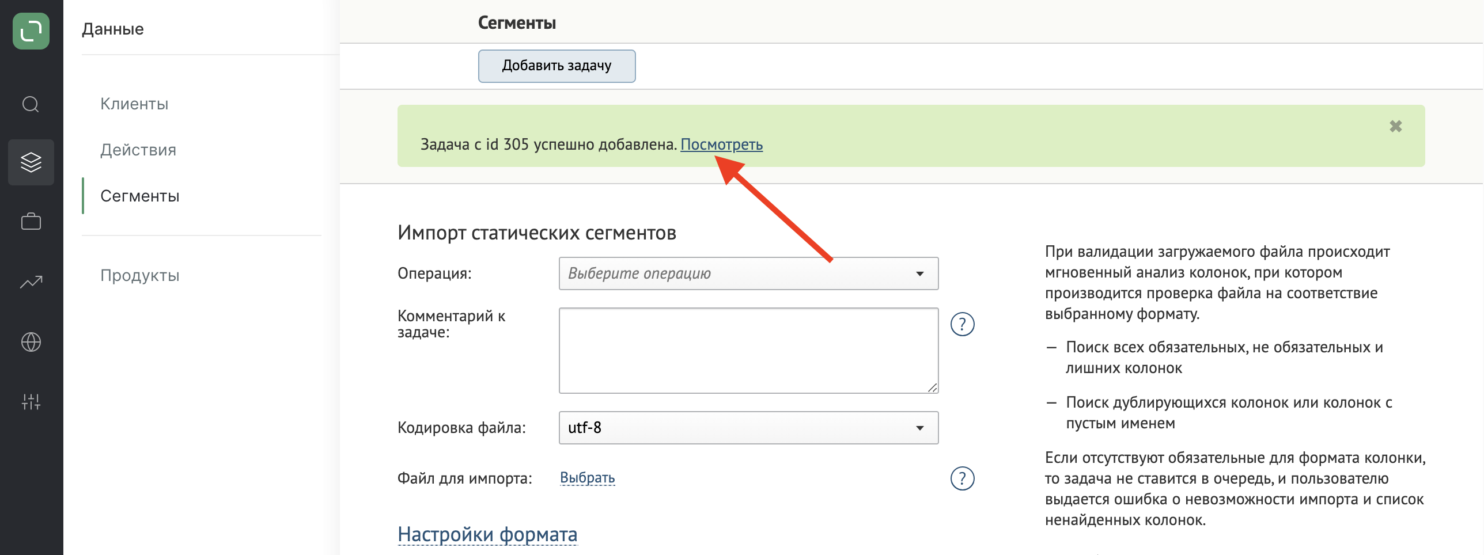
Task: Click the Импорт статических сегментов heading
Action: pos(537,233)
